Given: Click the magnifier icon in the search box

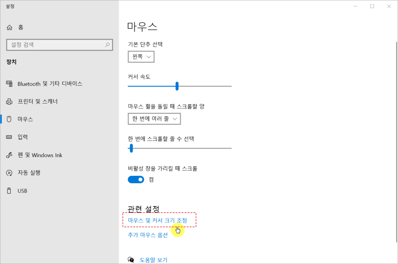Looking at the screenshot, I should click(108, 45).
